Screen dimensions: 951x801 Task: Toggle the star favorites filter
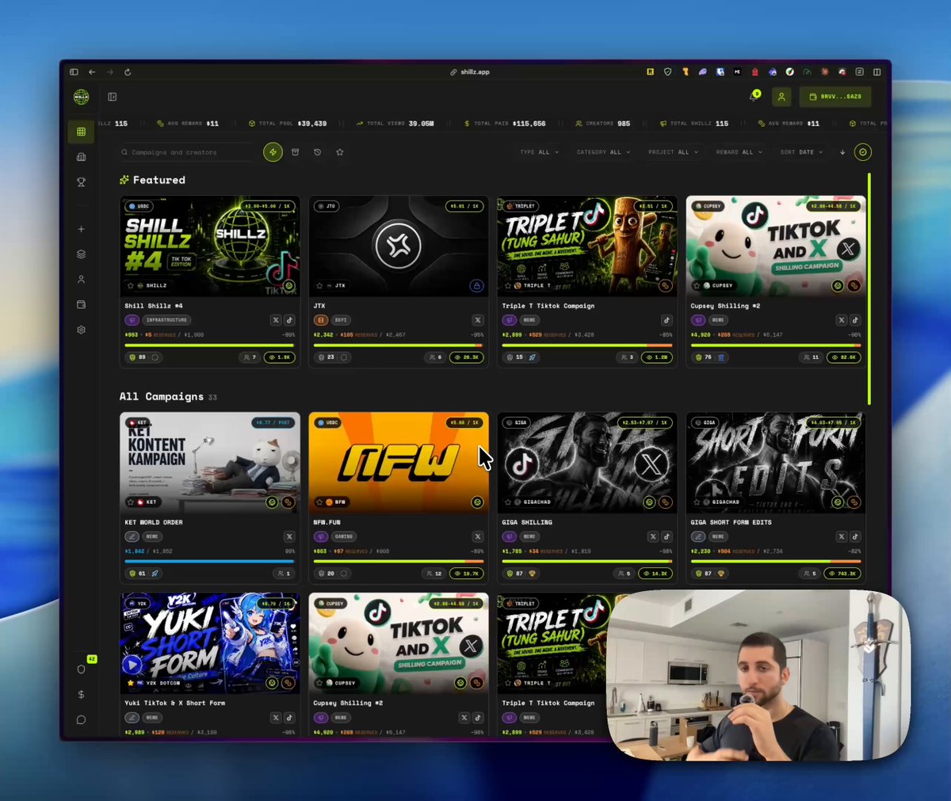coord(340,152)
